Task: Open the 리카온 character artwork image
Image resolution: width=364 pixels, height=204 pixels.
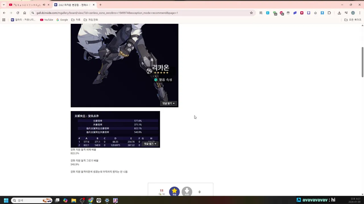Action: (x=125, y=65)
